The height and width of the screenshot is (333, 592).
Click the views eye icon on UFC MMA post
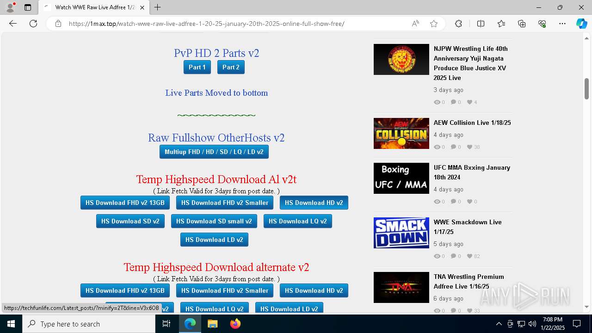pyautogui.click(x=437, y=202)
